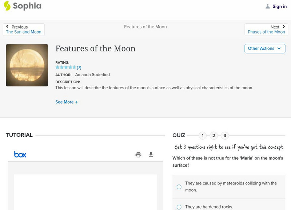Click the first rating star
The height and width of the screenshot is (210, 291).
click(57, 67)
